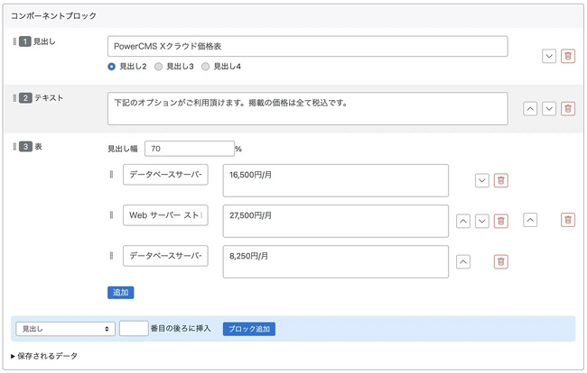Move the 16,500円/月 row down
Viewport: 587px width, 373px height.
[x=482, y=181]
